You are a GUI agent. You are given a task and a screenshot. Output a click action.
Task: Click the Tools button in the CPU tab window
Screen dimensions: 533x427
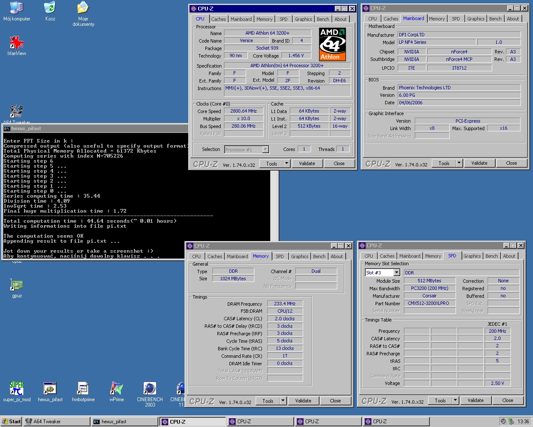click(x=271, y=164)
